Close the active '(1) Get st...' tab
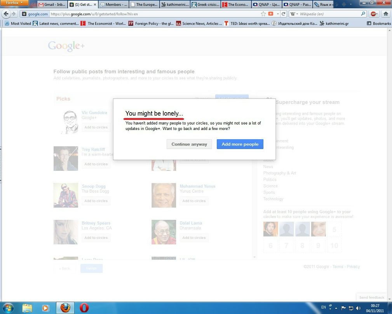The height and width of the screenshot is (314, 392). pos(95,5)
